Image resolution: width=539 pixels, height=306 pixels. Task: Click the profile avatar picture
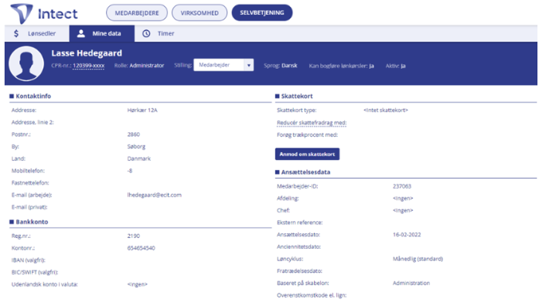click(x=26, y=63)
